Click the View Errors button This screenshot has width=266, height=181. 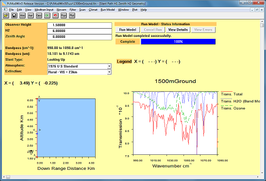[x=203, y=30]
